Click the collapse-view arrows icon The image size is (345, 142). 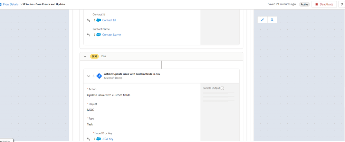(262, 20)
